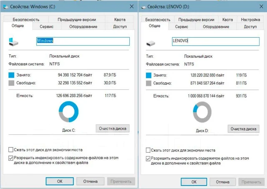Open Квота tab in Windows (C:) window

pos(120,20)
